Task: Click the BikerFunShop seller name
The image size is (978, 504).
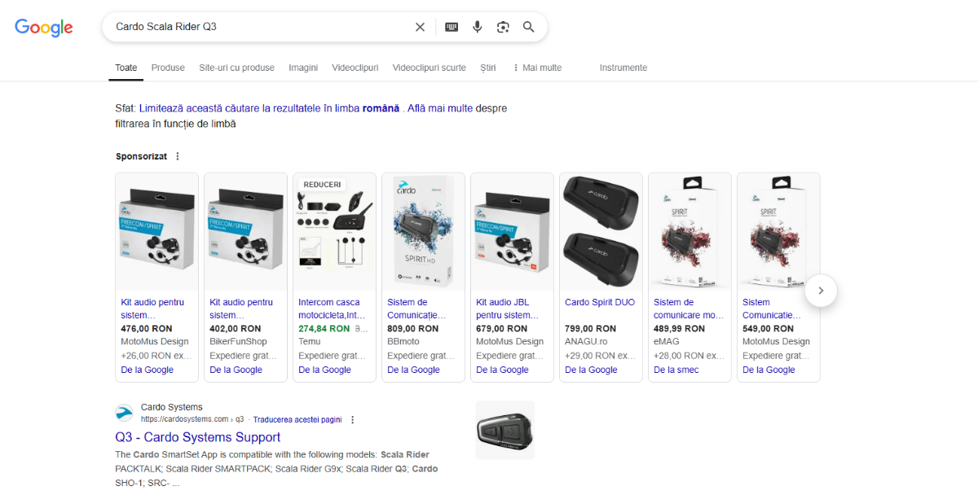Action: [x=238, y=342]
